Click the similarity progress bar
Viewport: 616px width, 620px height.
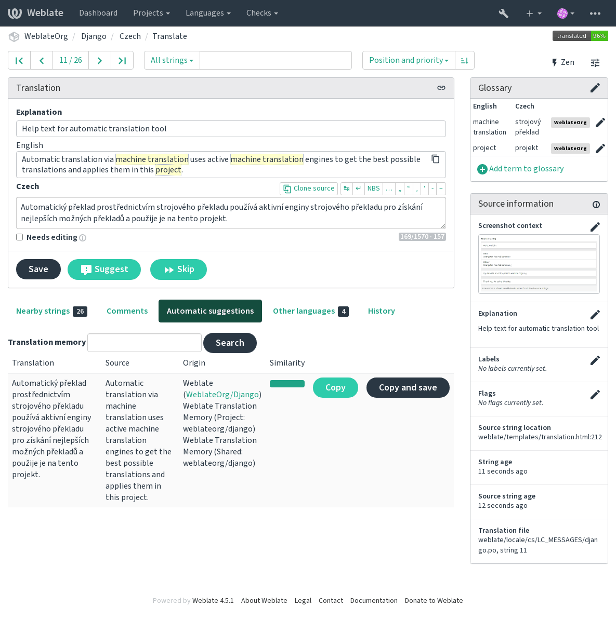coord(287,384)
